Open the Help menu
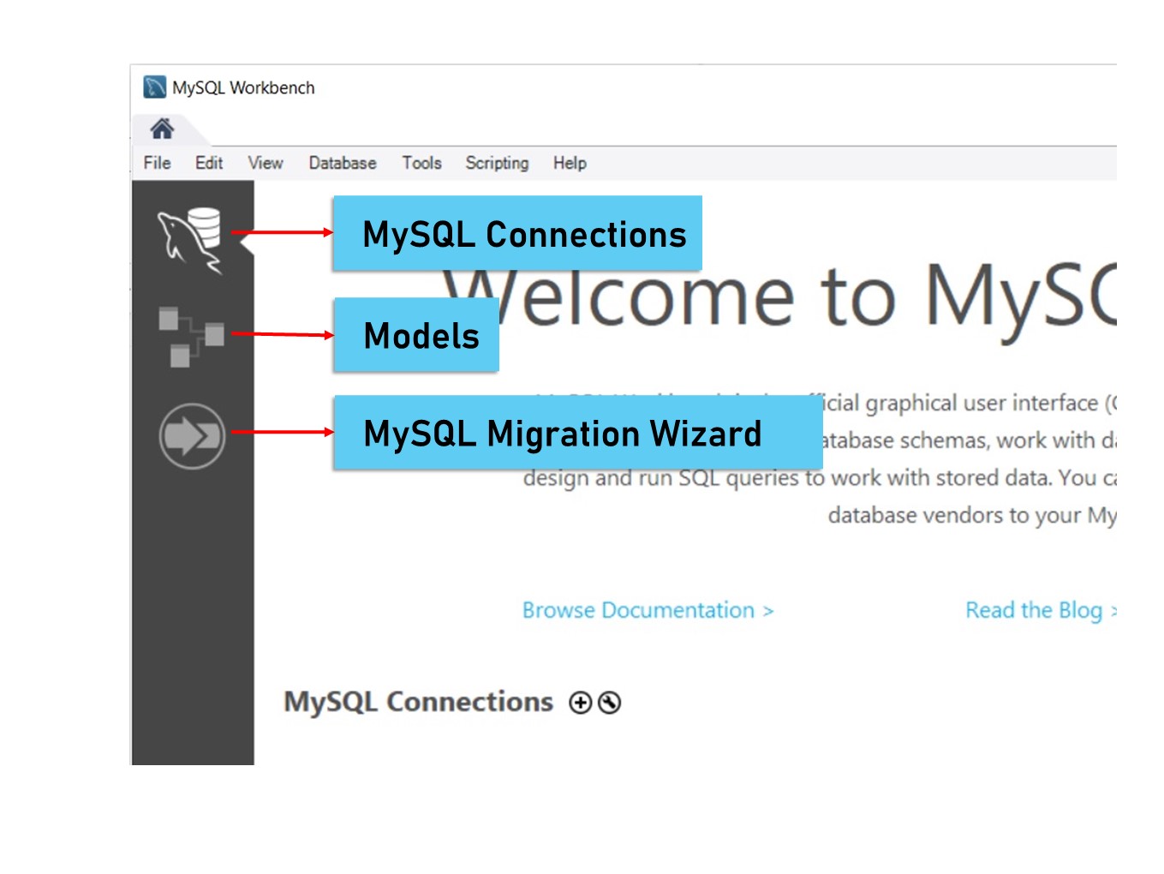Image resolution: width=1164 pixels, height=874 pixels. tap(569, 163)
